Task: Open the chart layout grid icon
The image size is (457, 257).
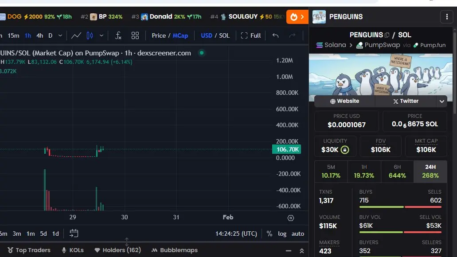Action: (x=135, y=35)
